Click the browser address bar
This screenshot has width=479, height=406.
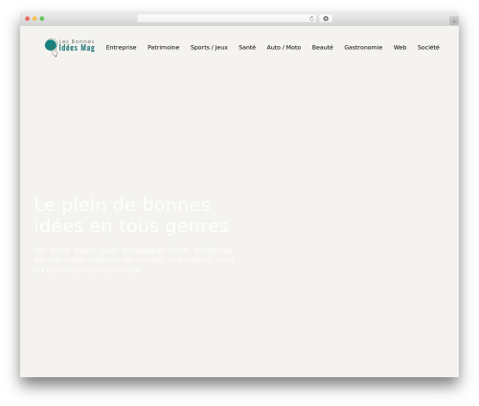[226, 18]
